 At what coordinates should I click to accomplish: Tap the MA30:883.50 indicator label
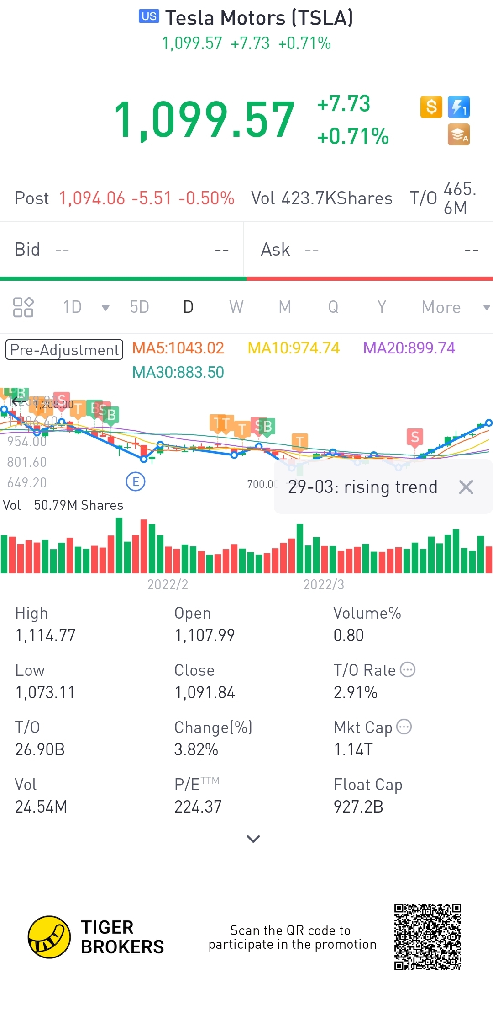(x=178, y=373)
